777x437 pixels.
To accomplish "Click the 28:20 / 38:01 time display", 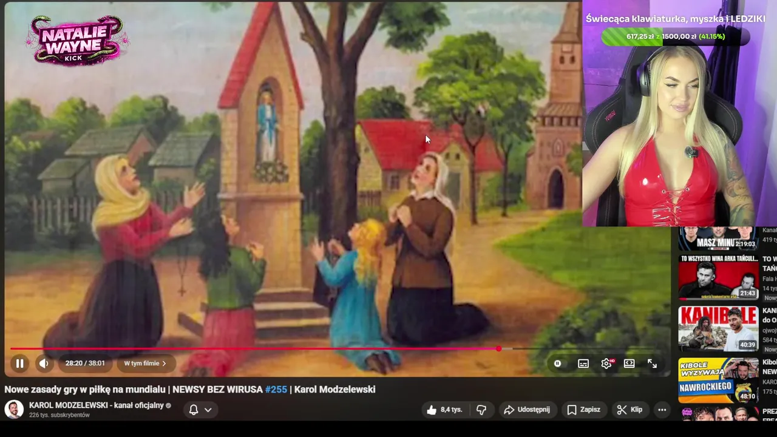I will [x=85, y=364].
